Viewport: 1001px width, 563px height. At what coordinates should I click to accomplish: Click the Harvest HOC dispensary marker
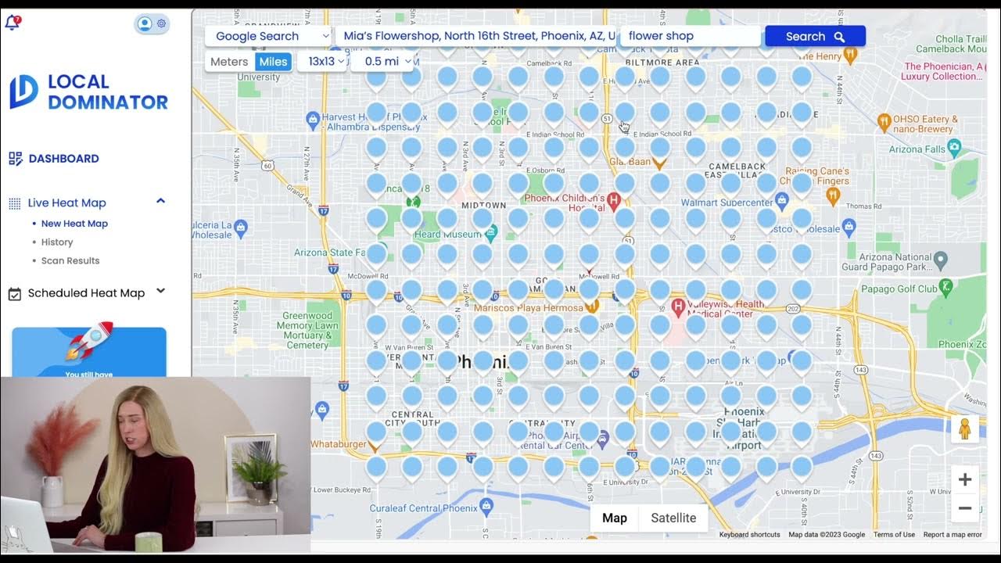click(x=313, y=120)
